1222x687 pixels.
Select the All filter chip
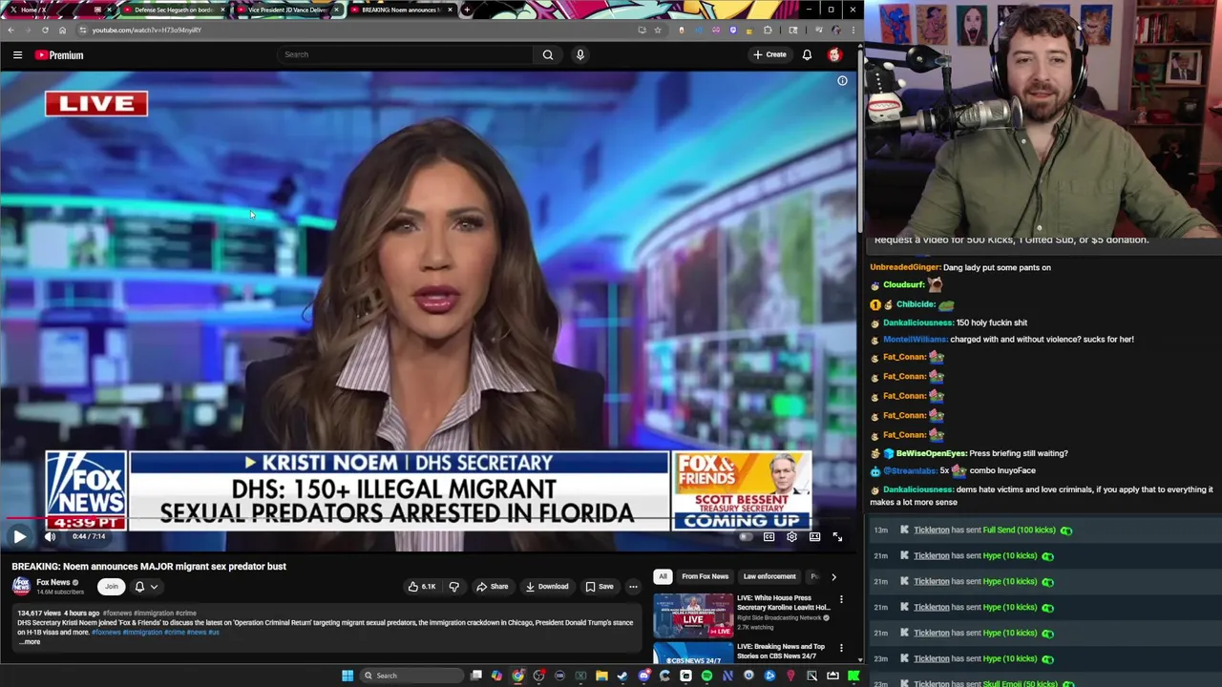click(x=663, y=576)
